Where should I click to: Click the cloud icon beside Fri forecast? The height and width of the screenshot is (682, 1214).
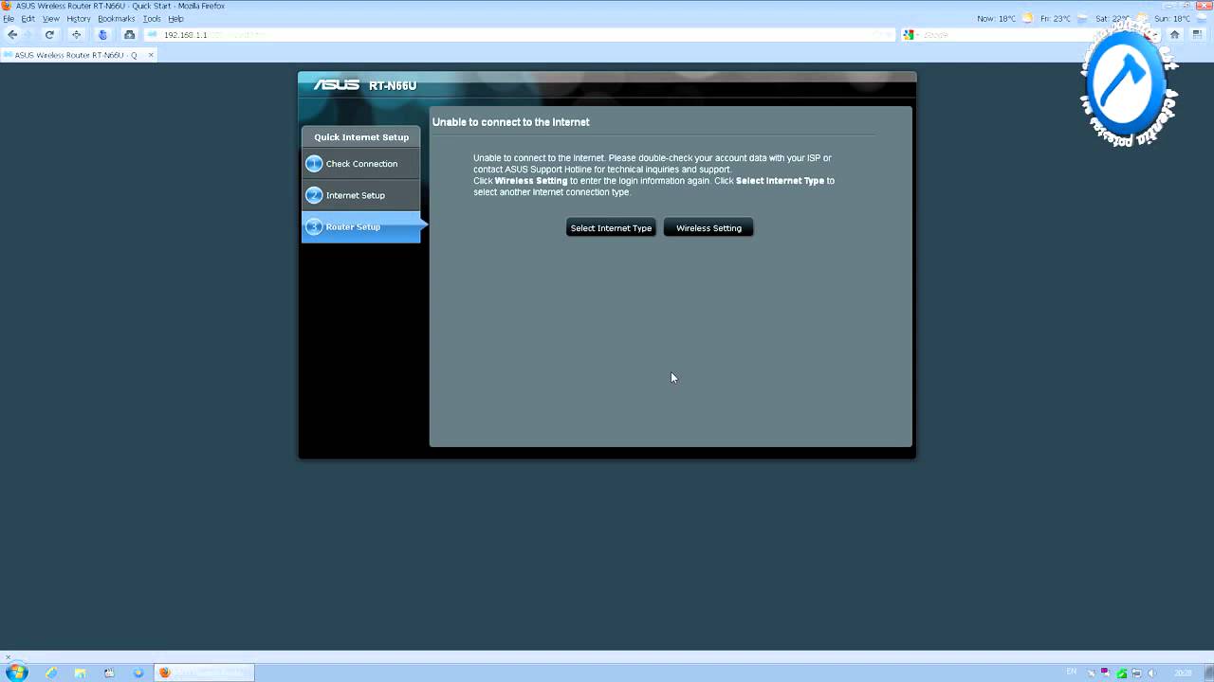point(1083,18)
